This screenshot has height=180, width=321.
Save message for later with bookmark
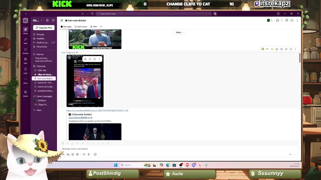coord(291,49)
